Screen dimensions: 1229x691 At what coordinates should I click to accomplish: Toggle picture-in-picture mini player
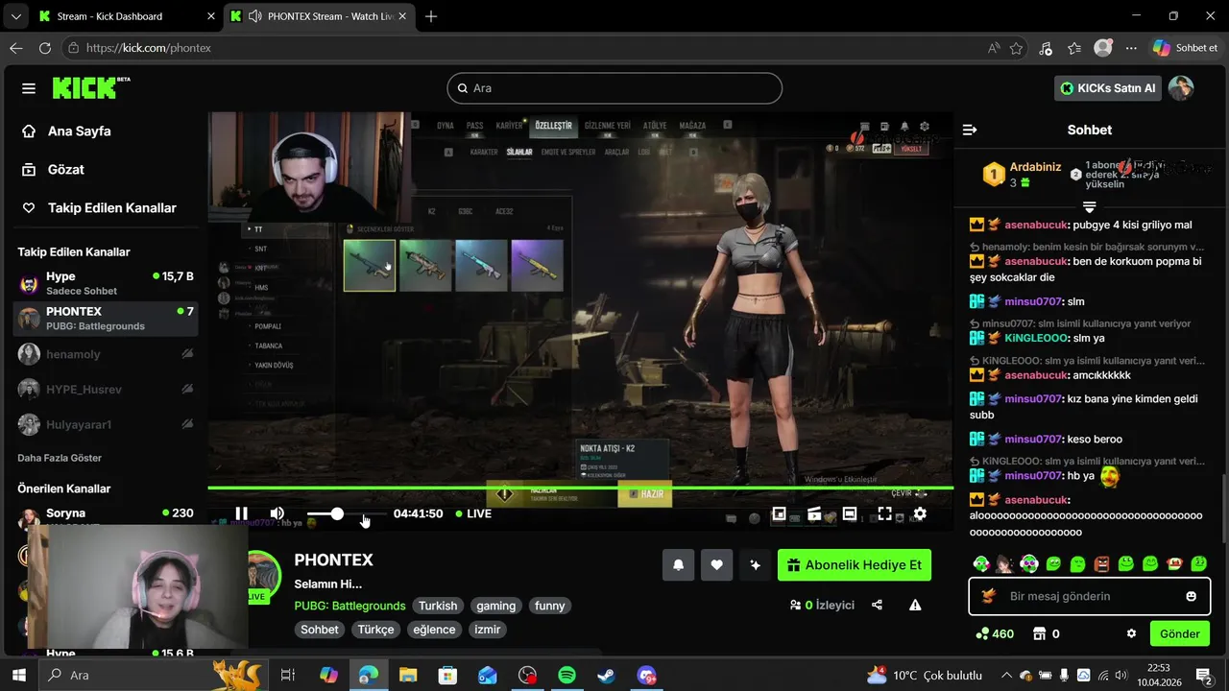click(x=779, y=514)
